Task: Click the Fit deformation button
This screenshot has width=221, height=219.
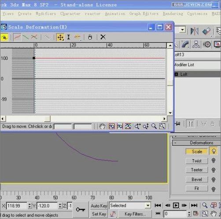Action: (x=197, y=189)
